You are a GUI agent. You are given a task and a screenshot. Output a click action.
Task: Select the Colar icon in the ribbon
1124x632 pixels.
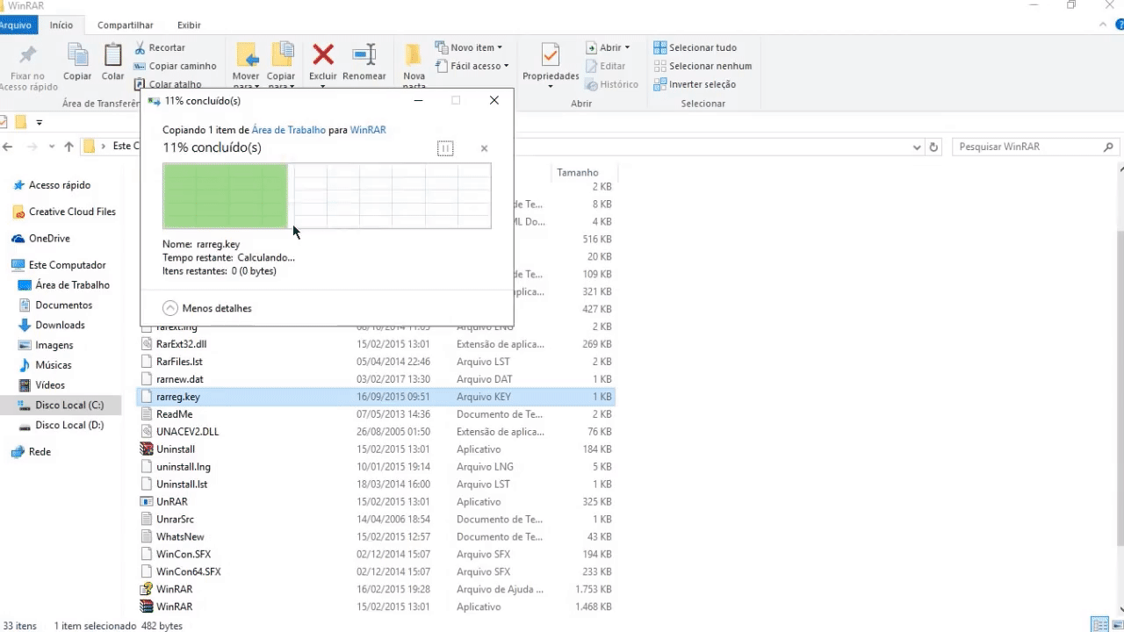(x=112, y=56)
